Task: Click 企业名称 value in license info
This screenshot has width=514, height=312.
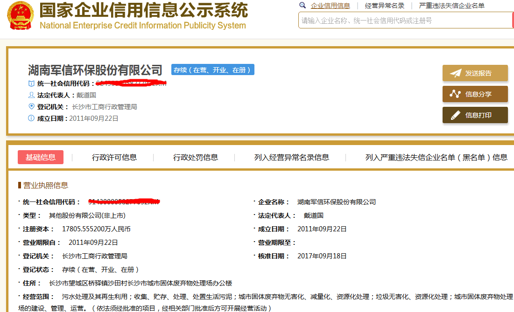Action: click(x=337, y=202)
